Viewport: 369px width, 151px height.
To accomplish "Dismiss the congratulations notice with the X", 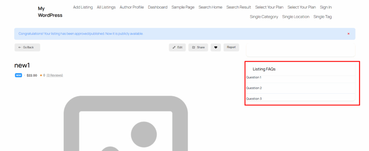I will click(348, 34).
